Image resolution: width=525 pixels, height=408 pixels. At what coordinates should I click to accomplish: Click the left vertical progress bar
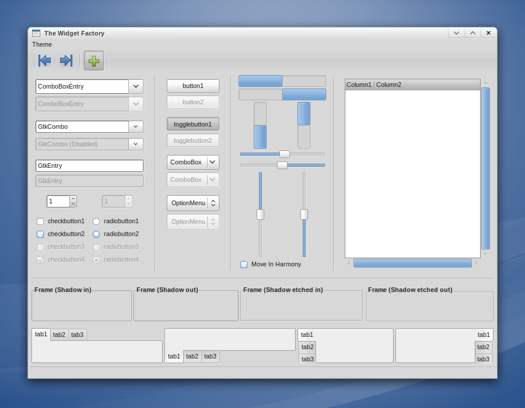pos(260,125)
